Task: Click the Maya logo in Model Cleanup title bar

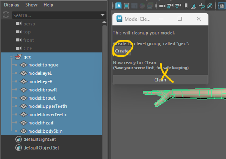Action: click(x=119, y=19)
